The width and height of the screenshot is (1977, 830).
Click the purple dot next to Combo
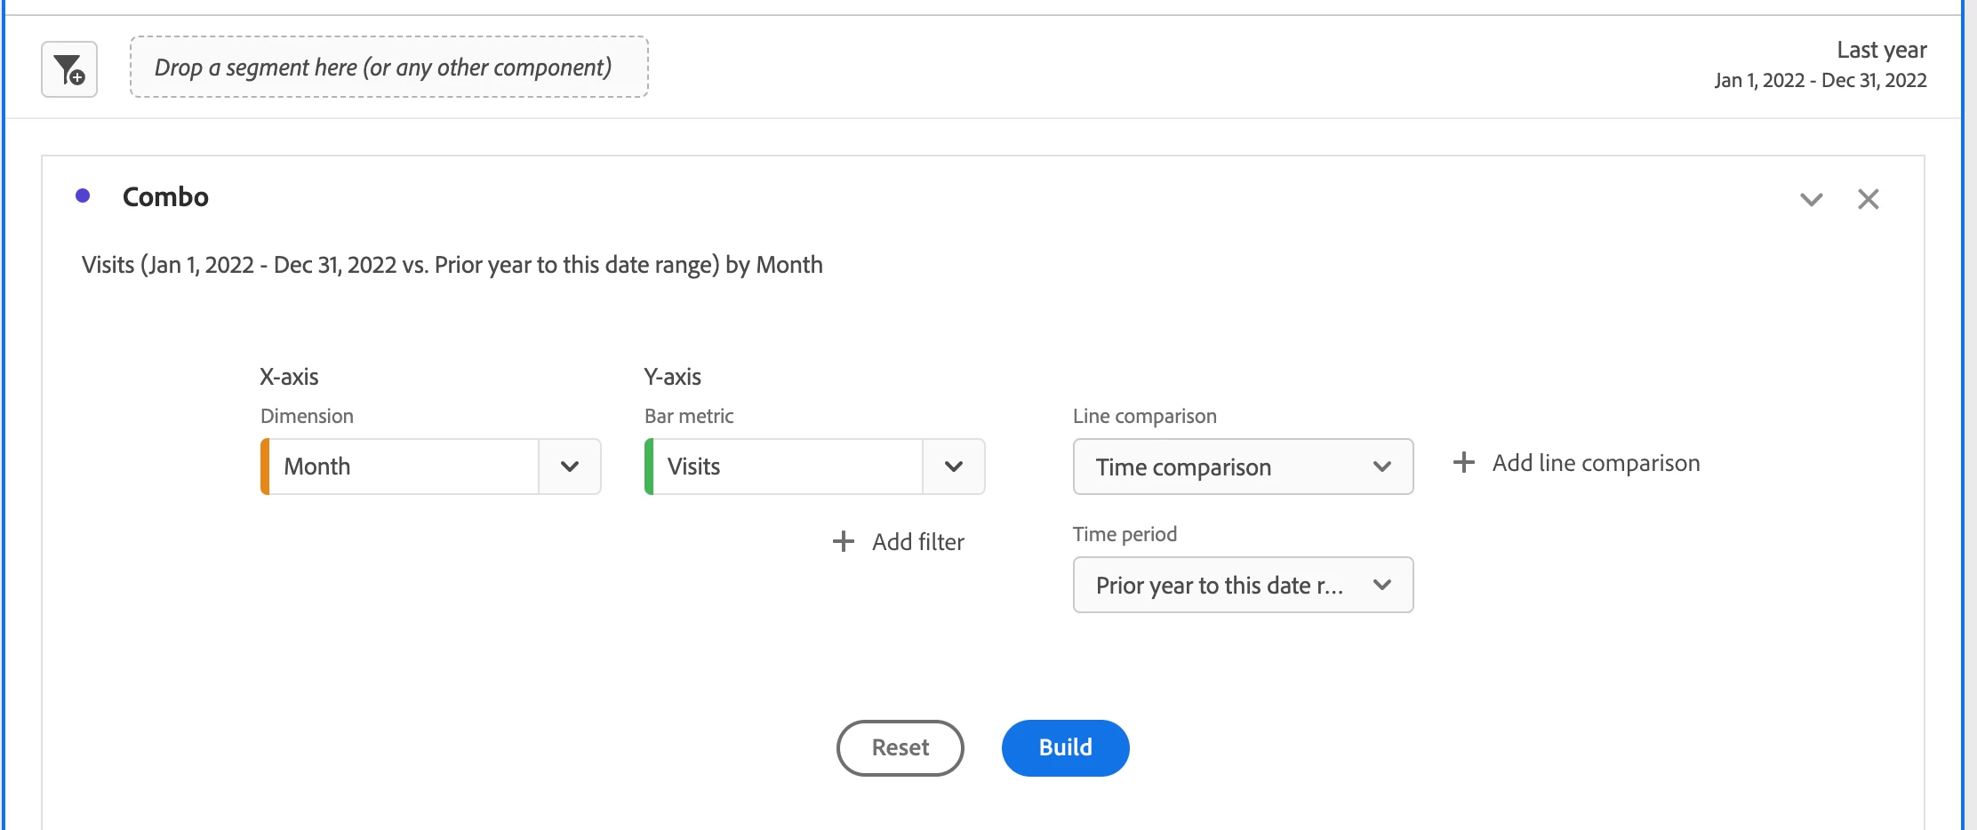[x=83, y=196]
